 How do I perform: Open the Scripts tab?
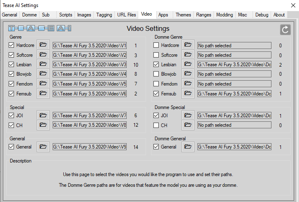(x=65, y=15)
